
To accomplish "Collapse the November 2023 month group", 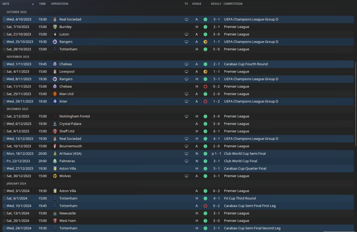I will (x=18, y=57).
